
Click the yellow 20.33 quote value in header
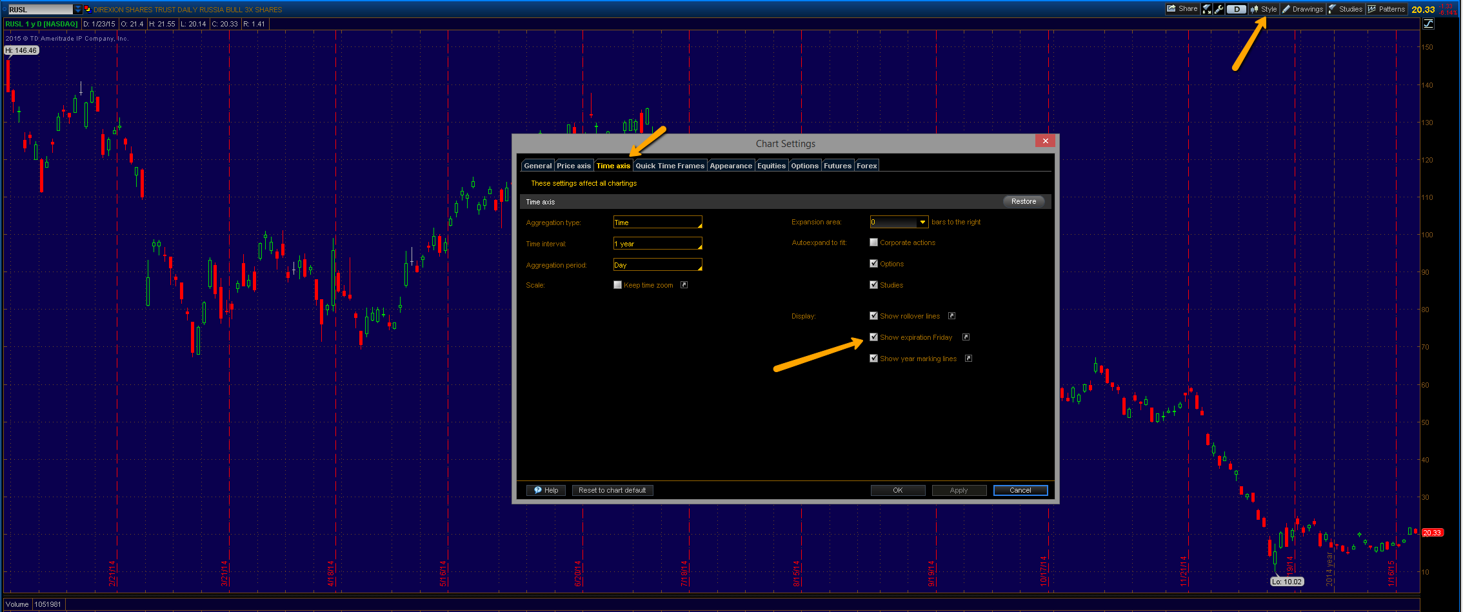click(1423, 9)
